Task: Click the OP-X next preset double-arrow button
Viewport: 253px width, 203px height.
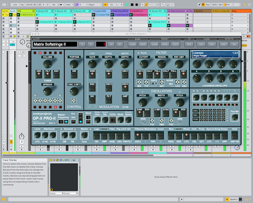Action: tap(119, 44)
